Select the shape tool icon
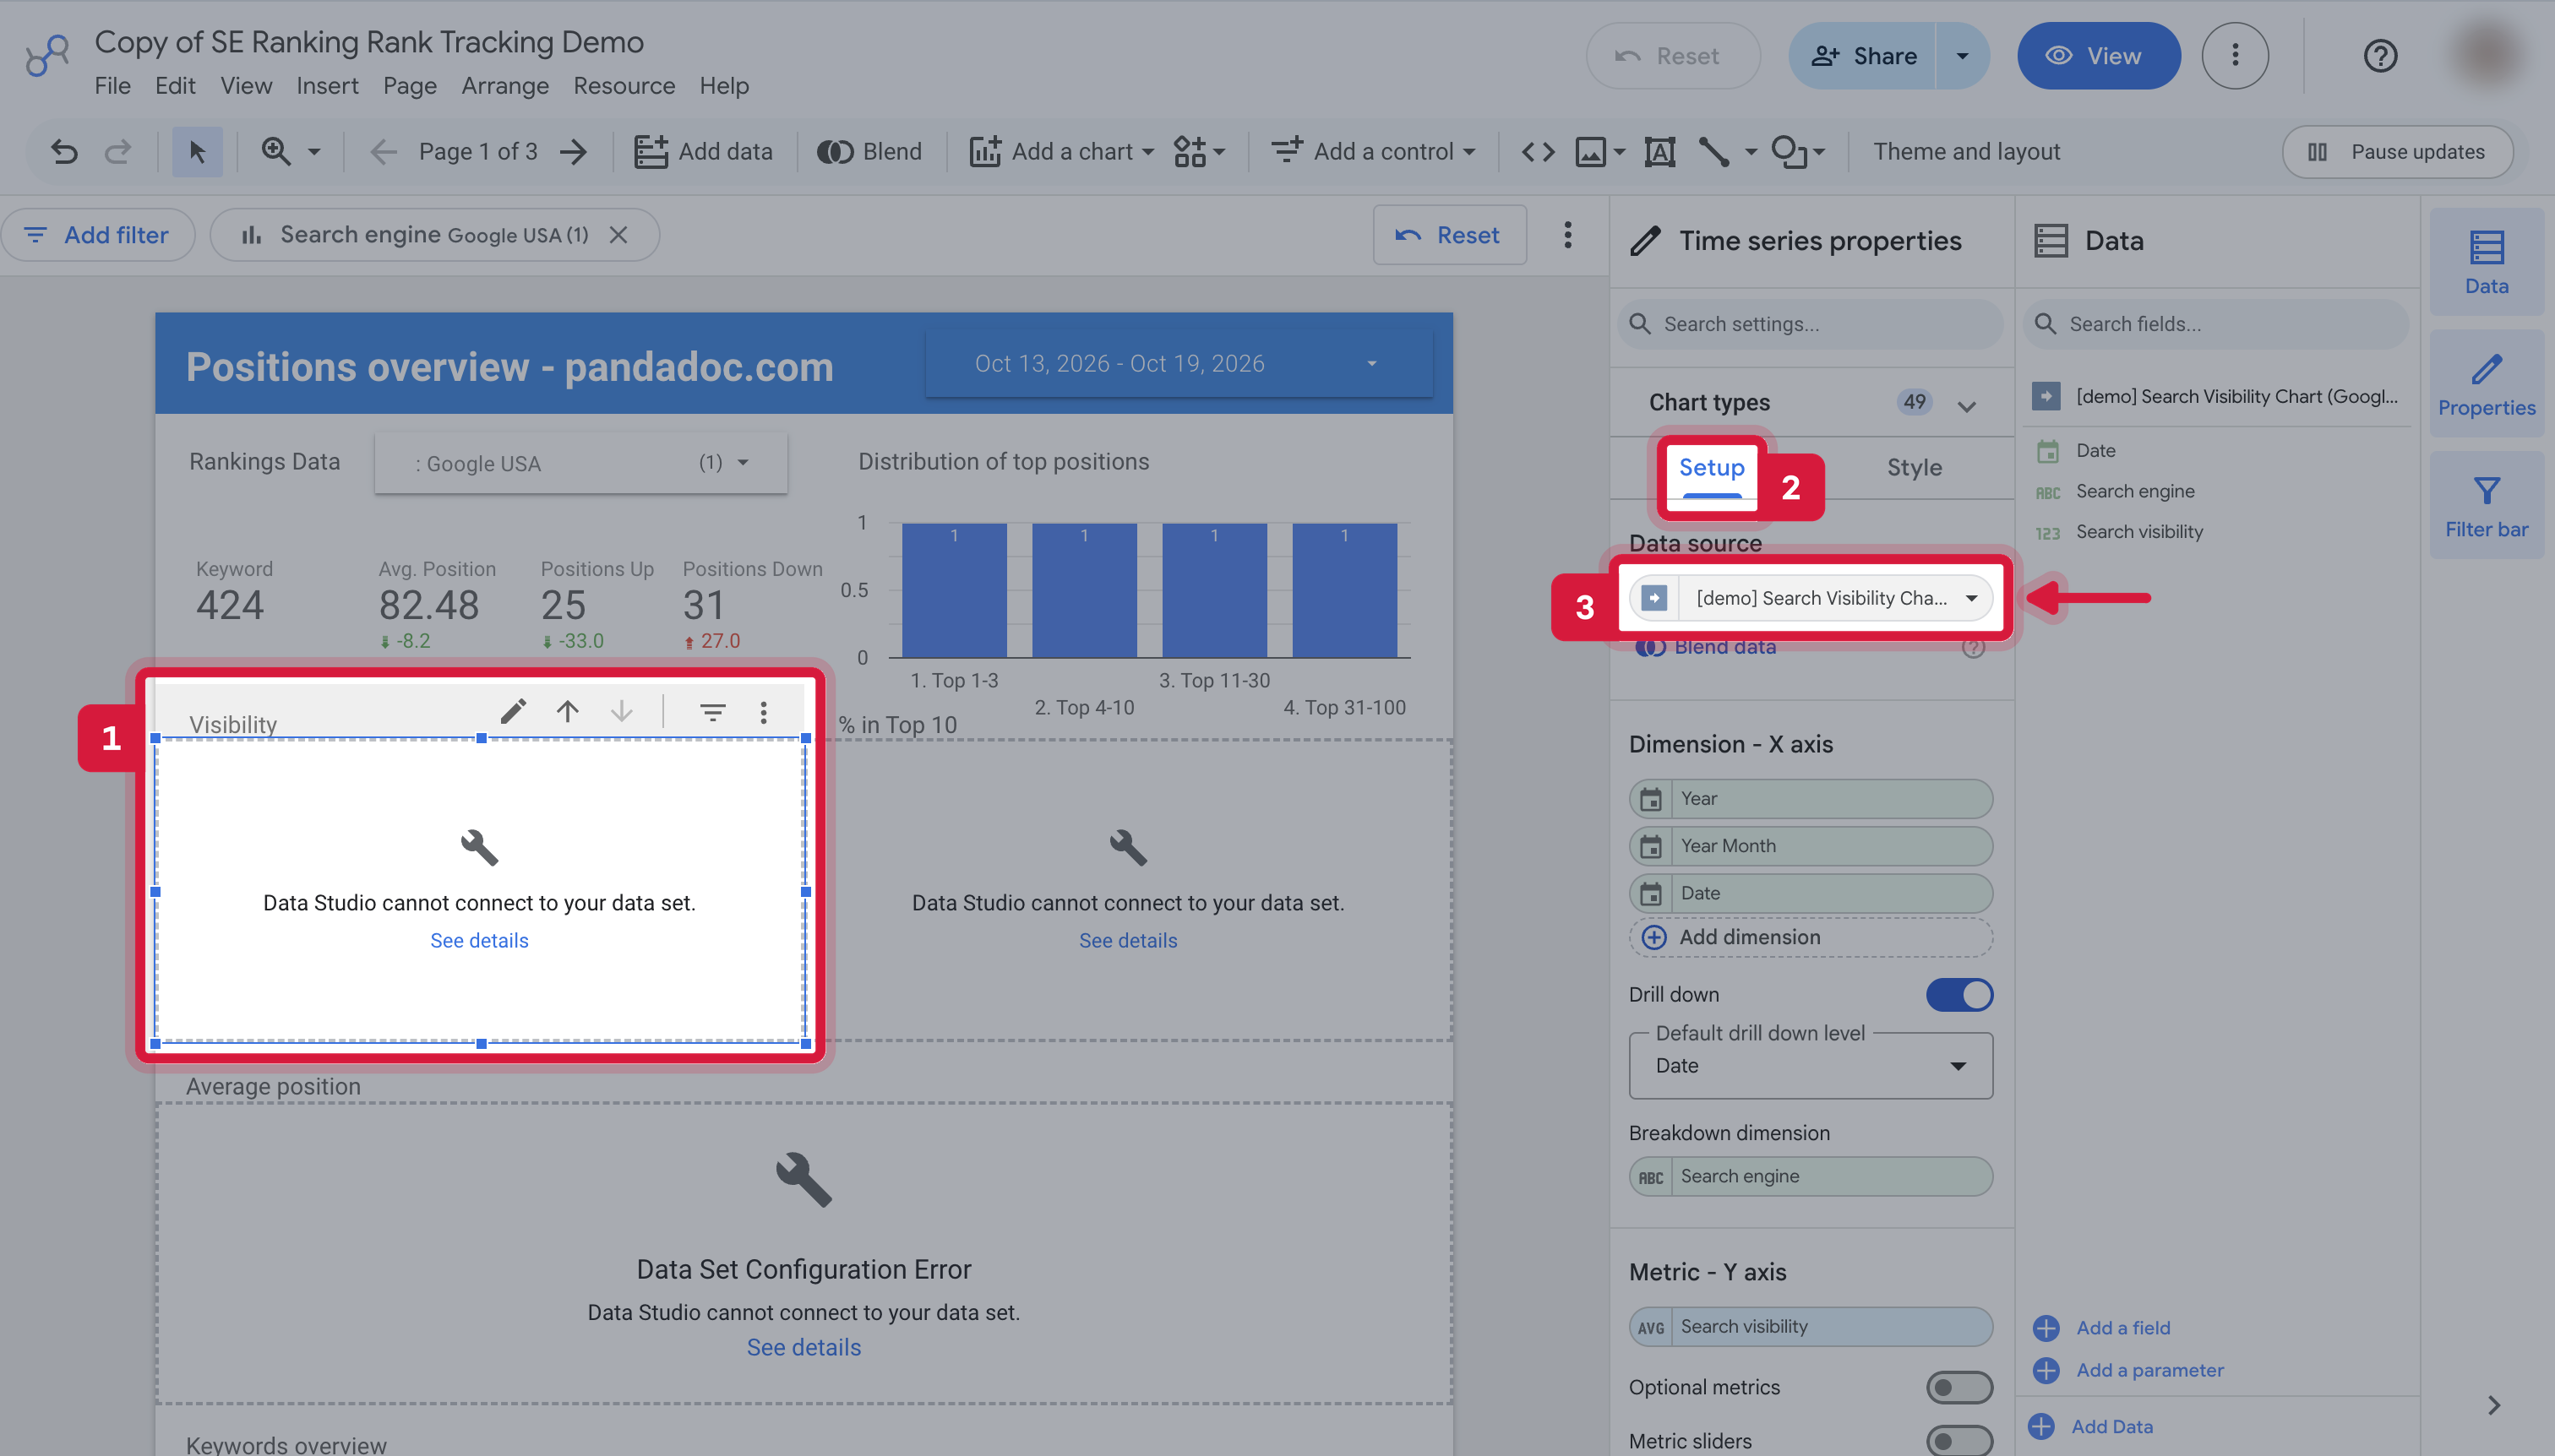The width and height of the screenshot is (2555, 1456). point(1789,152)
